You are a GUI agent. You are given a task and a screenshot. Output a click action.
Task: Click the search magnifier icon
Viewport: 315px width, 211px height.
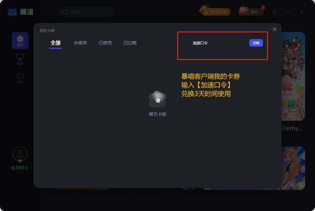click(x=65, y=12)
